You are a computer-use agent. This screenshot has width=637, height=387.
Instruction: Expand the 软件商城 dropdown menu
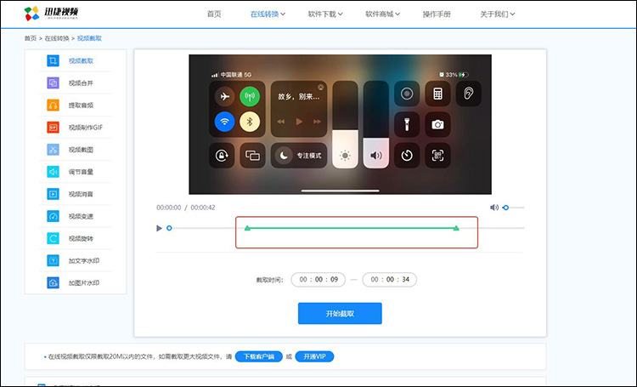pyautogui.click(x=382, y=14)
